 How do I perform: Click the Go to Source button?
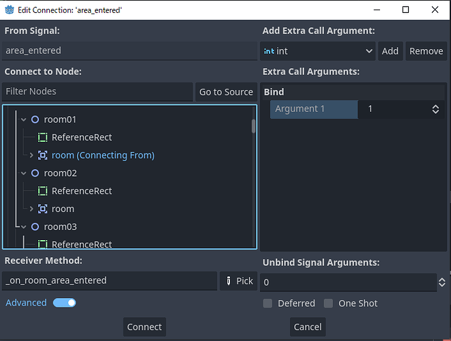tap(226, 92)
